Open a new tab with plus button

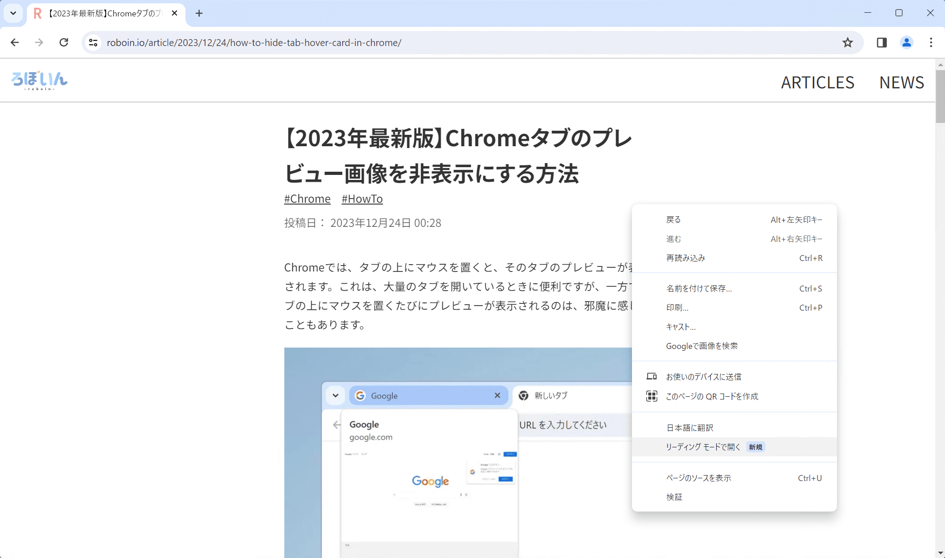pos(199,13)
